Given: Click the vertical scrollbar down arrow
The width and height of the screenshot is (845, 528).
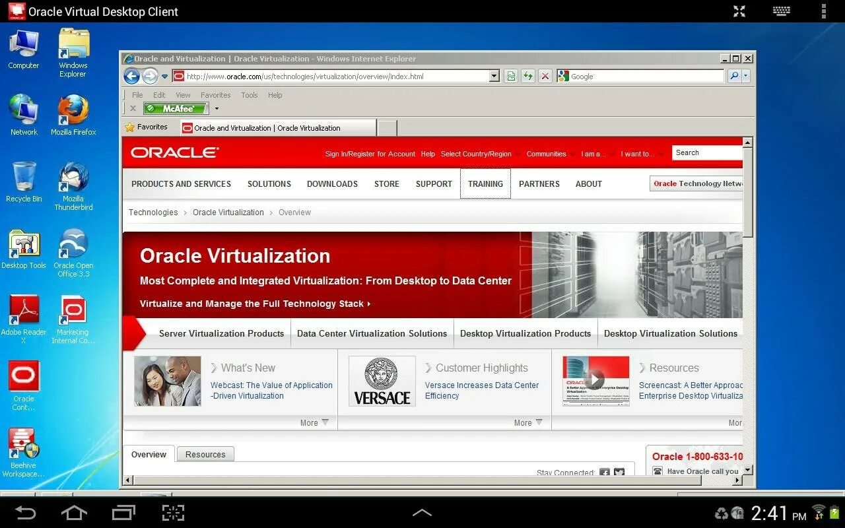Looking at the screenshot, I should (x=748, y=471).
